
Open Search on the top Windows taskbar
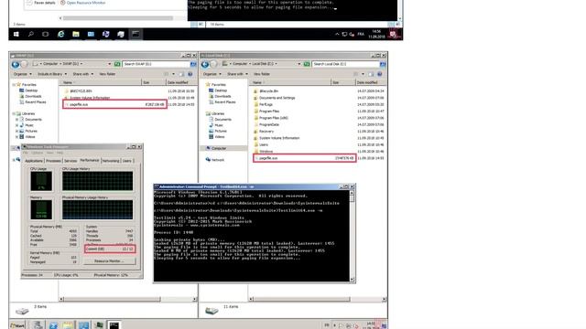pos(30,34)
